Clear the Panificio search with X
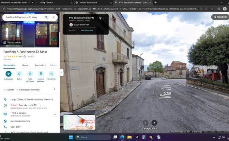This screenshot has height=141, width=229. [x=54, y=17]
